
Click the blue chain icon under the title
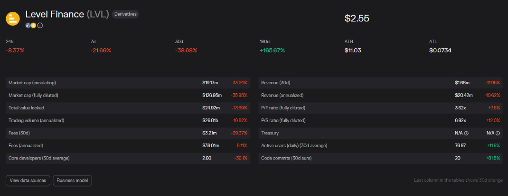click(x=28, y=26)
